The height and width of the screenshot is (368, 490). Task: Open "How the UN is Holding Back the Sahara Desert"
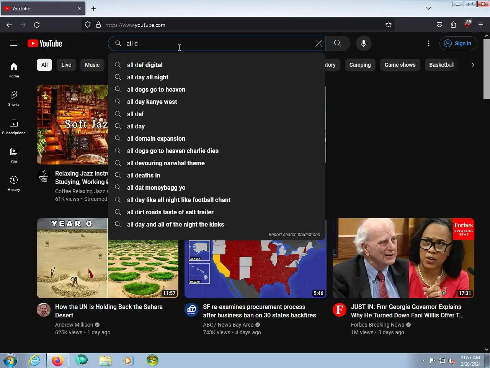[109, 311]
